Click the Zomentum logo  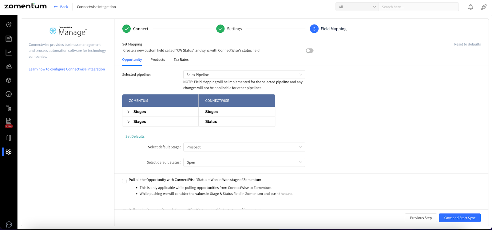(x=26, y=6)
